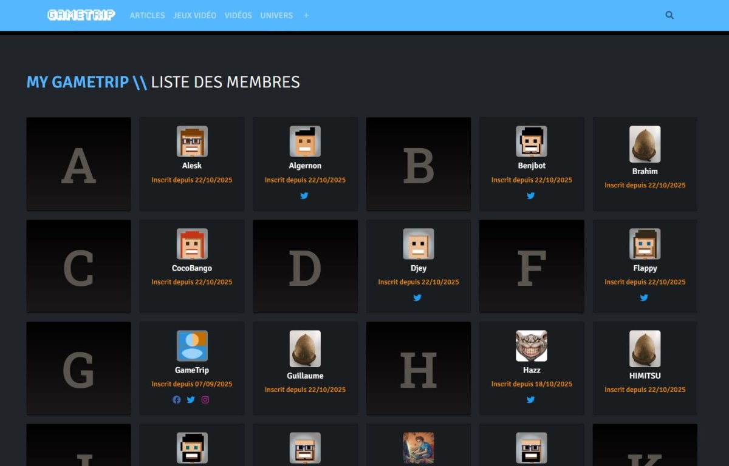Click the GameTrip logo in header
The image size is (729, 466).
pyautogui.click(x=81, y=15)
